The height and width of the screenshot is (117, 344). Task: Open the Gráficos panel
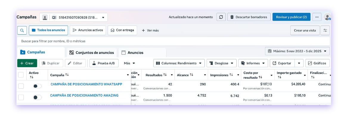tap(317, 63)
